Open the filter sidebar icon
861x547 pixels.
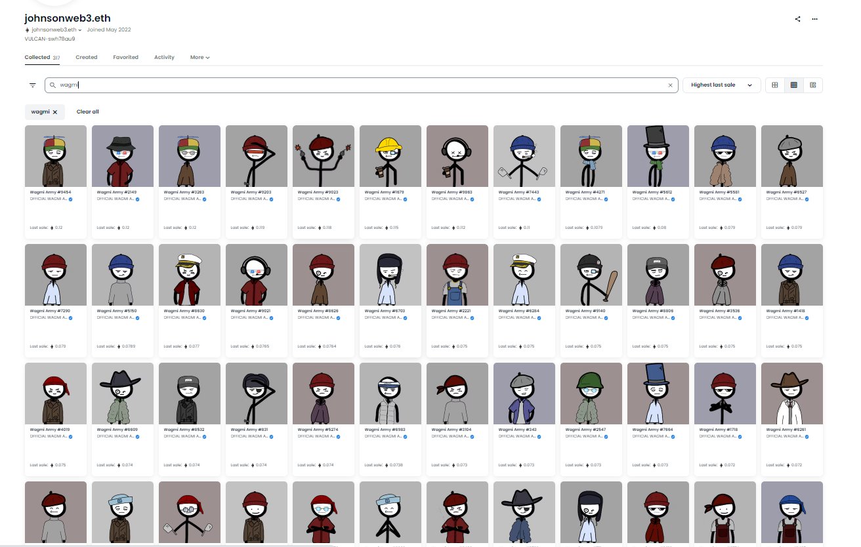[33, 85]
